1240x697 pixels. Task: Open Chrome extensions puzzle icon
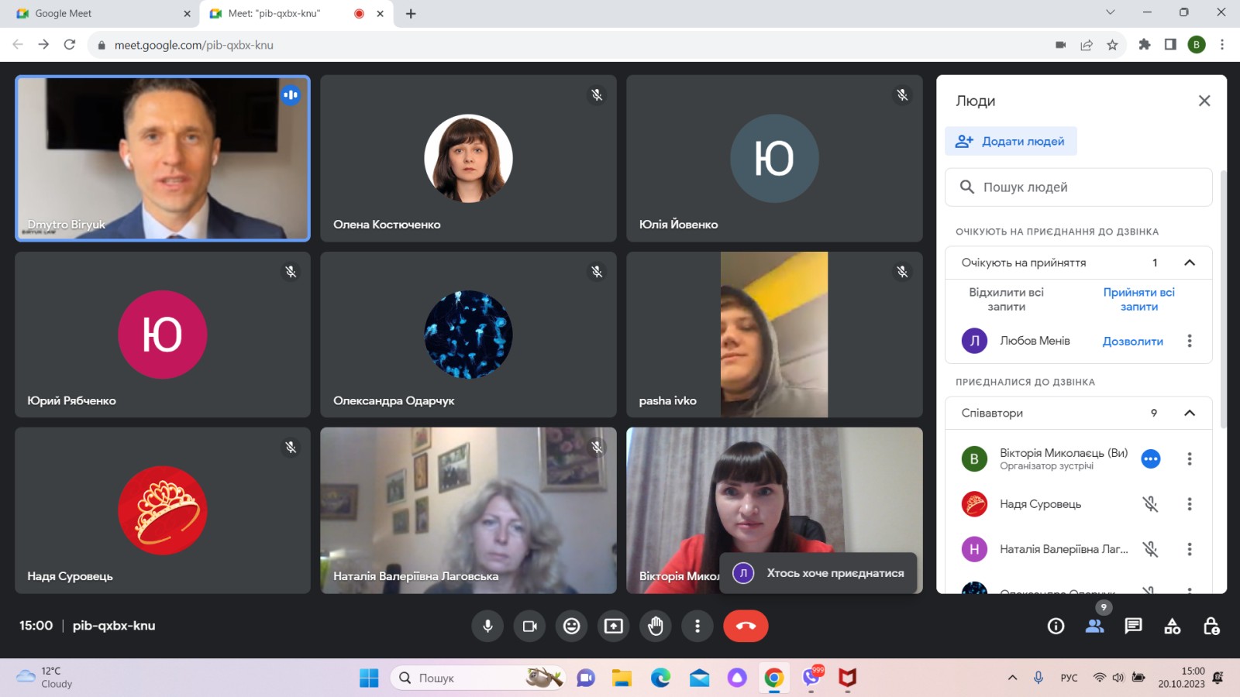click(1144, 45)
